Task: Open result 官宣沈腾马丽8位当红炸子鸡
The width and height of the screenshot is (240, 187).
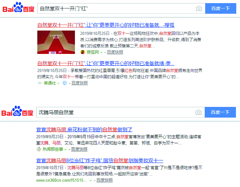Action: [x=100, y=161]
